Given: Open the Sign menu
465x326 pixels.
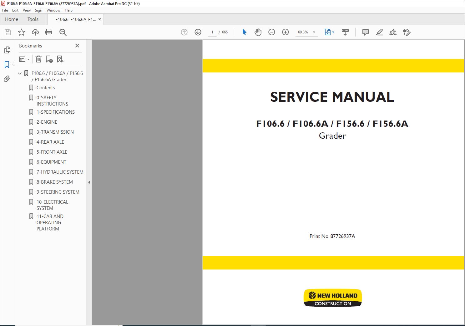Looking at the screenshot, I should click(38, 10).
